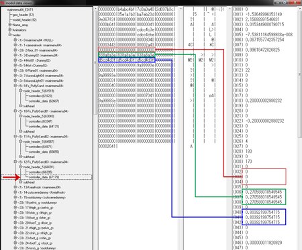Select the 7-AuroraLight04 tree item
The width and height of the screenshot is (302, 250).
[x=41, y=76]
